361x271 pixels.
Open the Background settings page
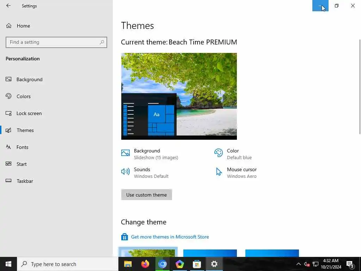(56, 79)
